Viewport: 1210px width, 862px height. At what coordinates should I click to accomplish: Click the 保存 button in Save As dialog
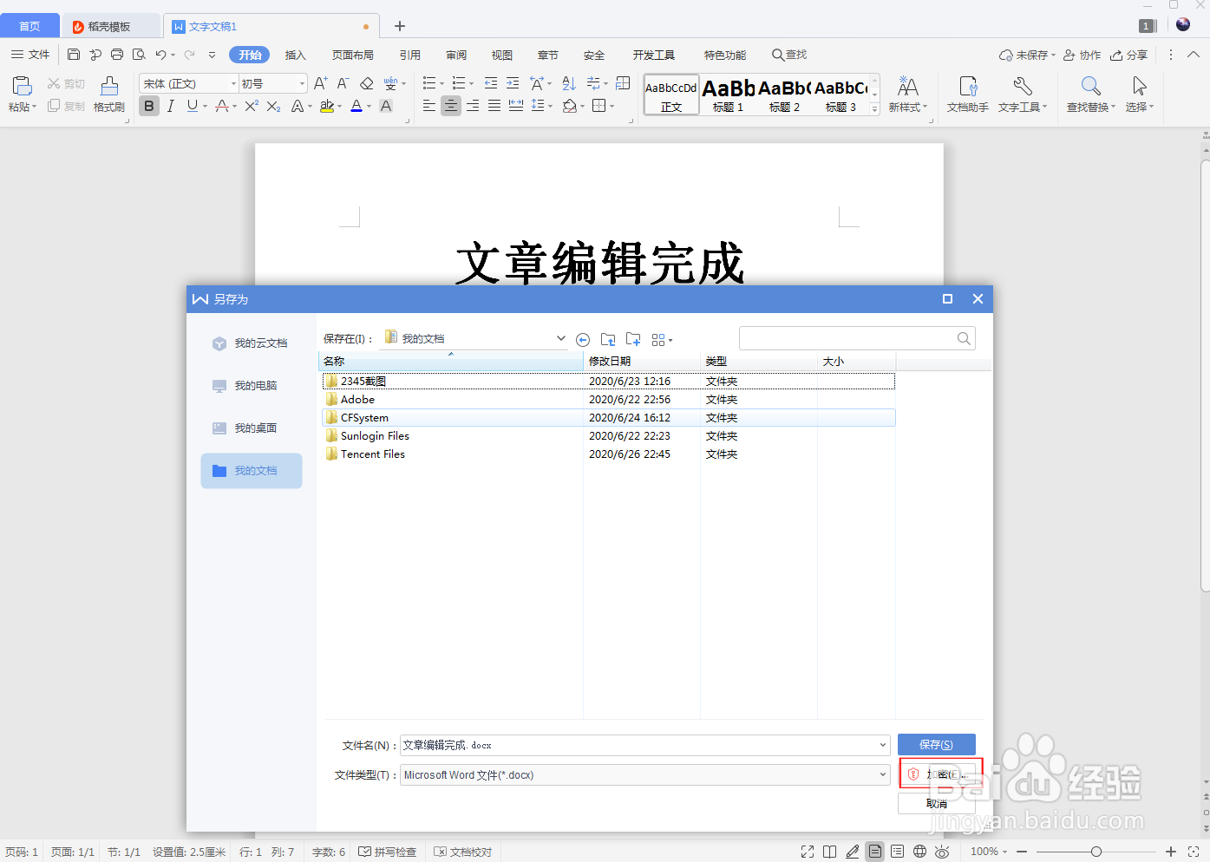pos(936,744)
